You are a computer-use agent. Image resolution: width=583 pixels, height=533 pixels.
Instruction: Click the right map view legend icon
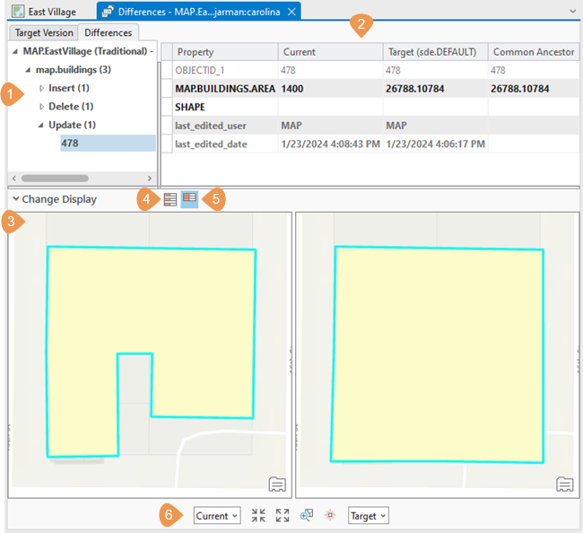coord(565,485)
